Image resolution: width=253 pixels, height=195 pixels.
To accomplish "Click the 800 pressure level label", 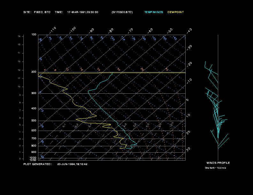I will pos(34,146).
